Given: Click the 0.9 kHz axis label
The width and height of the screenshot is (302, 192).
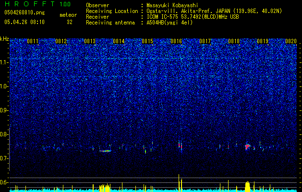Looking at the screenshot, I should tap(4, 110).
